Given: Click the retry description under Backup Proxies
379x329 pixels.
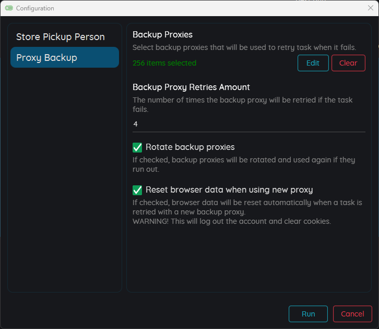Looking at the screenshot, I should [x=244, y=47].
